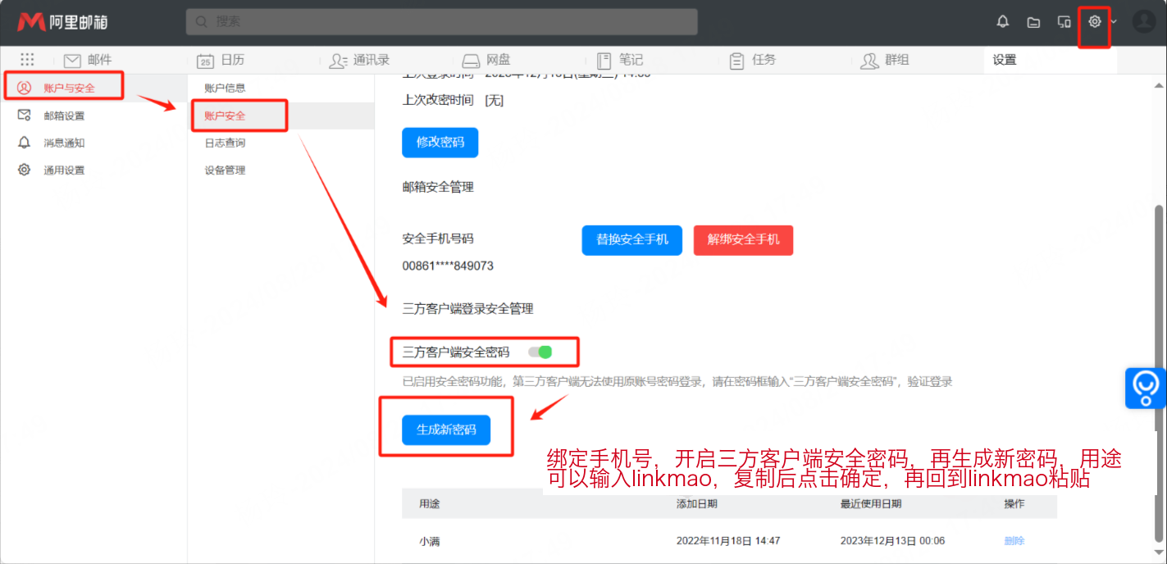The width and height of the screenshot is (1167, 564).
Task: Open 消息通知 in the sidebar
Action: [64, 143]
